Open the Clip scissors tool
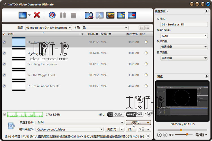This screenshot has width=212, height=141. click(89, 15)
